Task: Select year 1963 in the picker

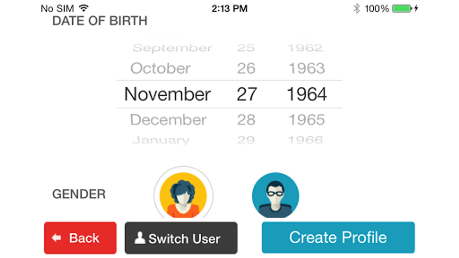Action: (306, 68)
